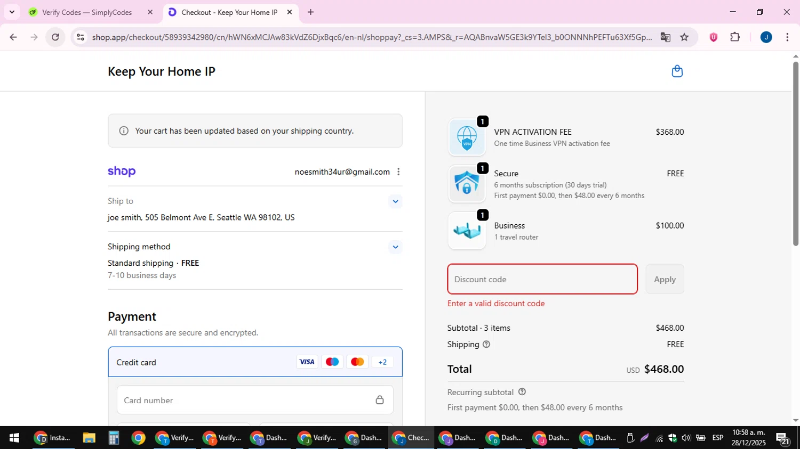This screenshot has width=800, height=449.
Task: Click the Visa card logo
Action: 307,362
